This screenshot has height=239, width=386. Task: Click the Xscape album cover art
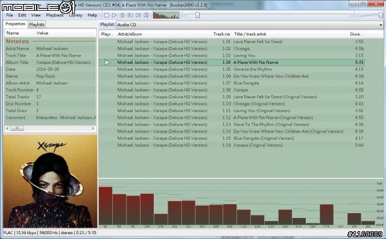click(x=50, y=181)
